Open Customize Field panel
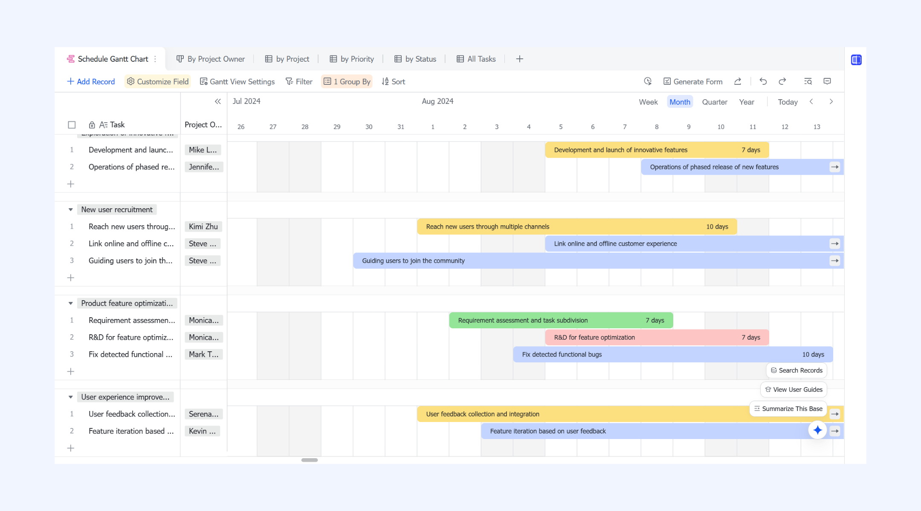The image size is (921, 511). (x=157, y=81)
